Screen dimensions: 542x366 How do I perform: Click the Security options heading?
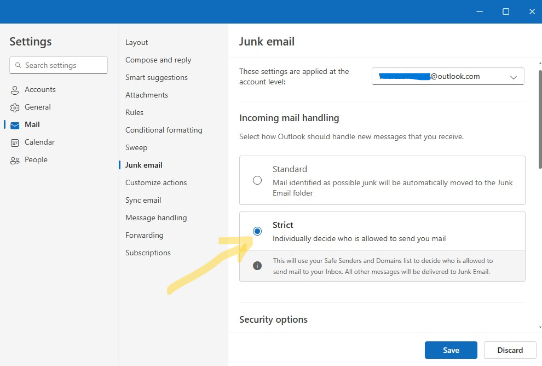point(273,319)
